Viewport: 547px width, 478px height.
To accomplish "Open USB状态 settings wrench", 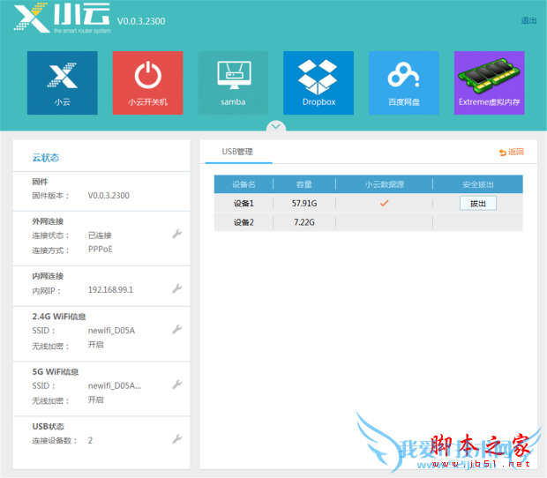I will pos(176,439).
